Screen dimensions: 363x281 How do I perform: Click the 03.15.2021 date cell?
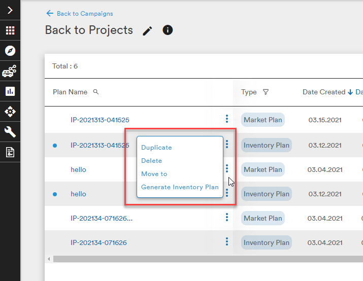pyautogui.click(x=325, y=120)
